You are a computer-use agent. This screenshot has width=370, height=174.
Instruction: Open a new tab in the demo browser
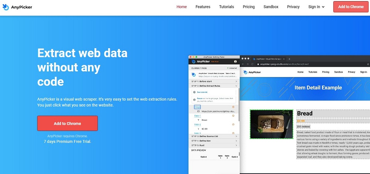click(x=290, y=59)
